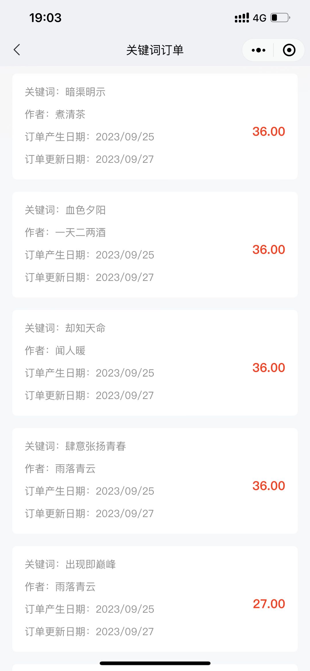This screenshot has height=671, width=310.
Task: Tap the battery indicator in status bar
Action: point(280,18)
